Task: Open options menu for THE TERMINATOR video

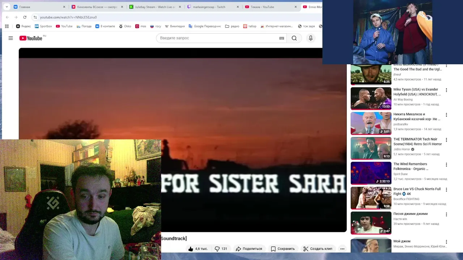Action: [x=446, y=140]
